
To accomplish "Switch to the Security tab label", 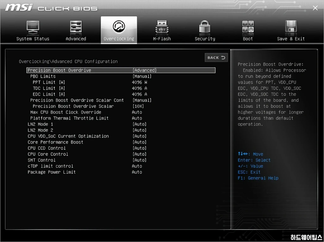I will coord(205,39).
